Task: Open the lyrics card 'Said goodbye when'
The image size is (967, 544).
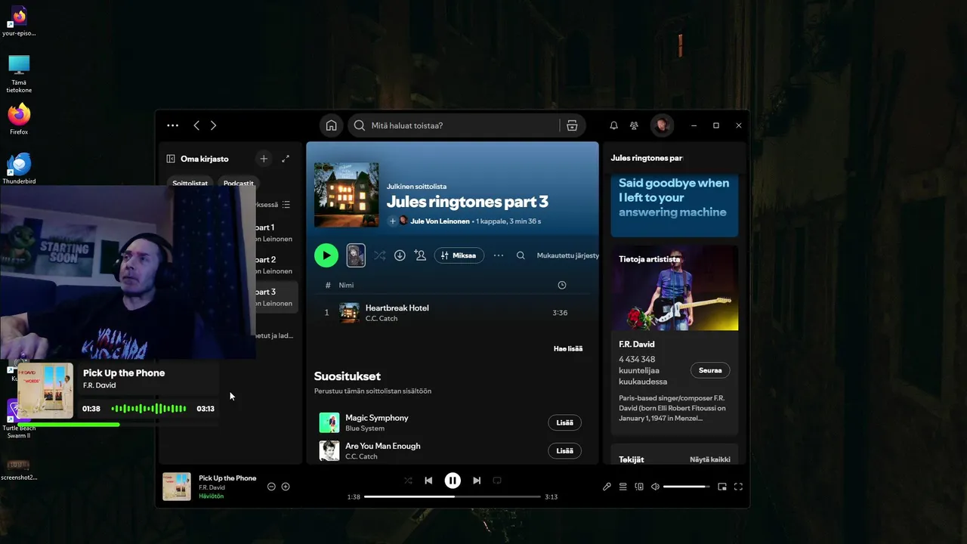Action: 675,205
